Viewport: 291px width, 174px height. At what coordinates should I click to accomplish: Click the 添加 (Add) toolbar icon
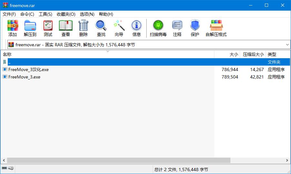coord(13,28)
